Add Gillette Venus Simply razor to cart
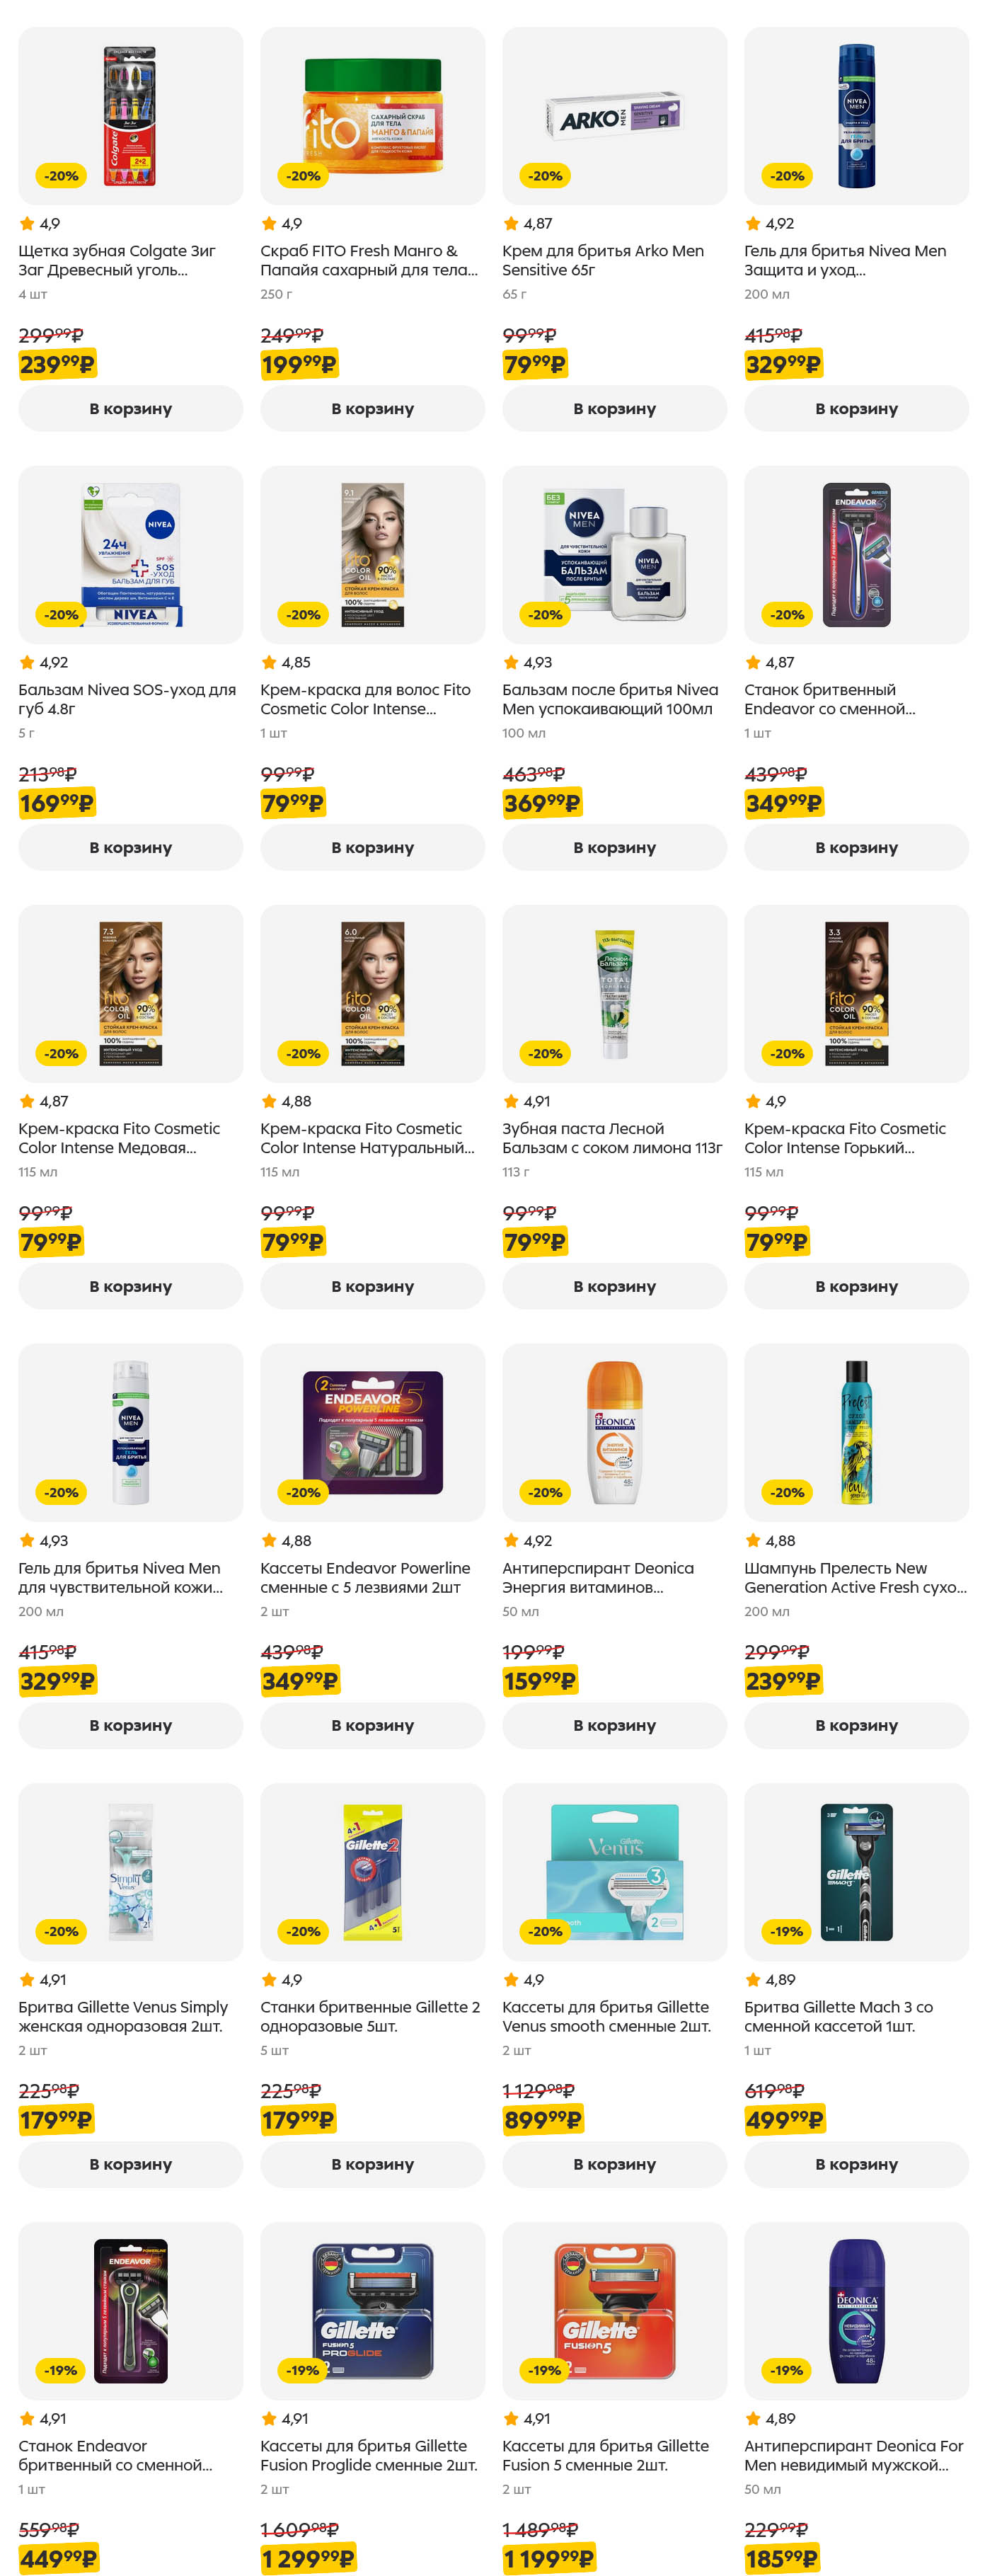The width and height of the screenshot is (985, 2576). point(130,2164)
